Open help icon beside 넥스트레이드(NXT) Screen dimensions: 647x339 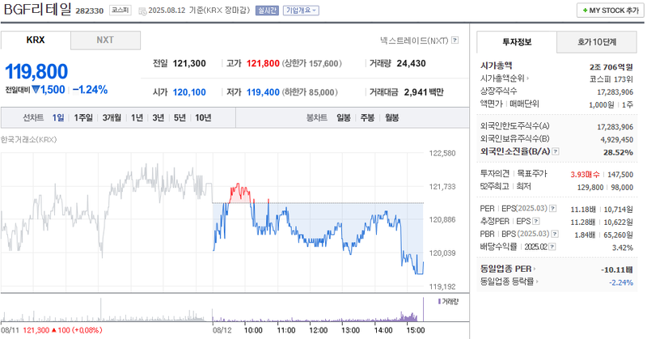(455, 40)
